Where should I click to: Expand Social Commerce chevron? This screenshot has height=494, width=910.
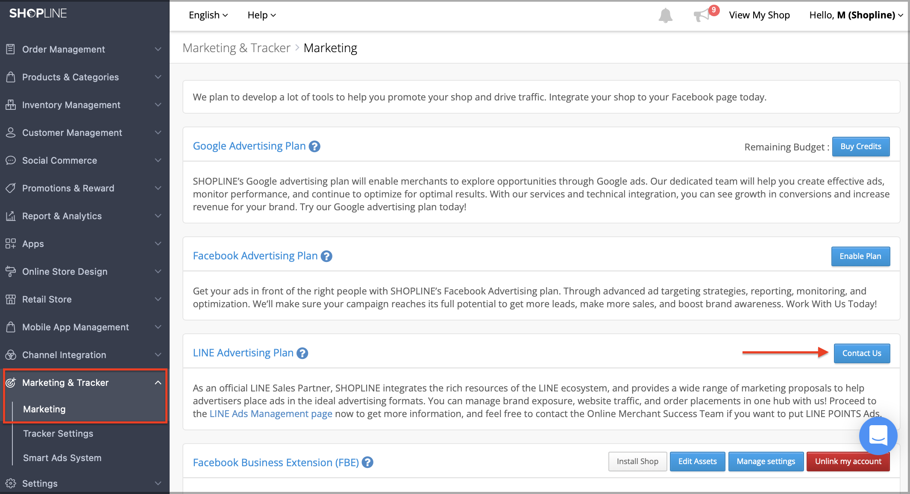[x=158, y=160]
